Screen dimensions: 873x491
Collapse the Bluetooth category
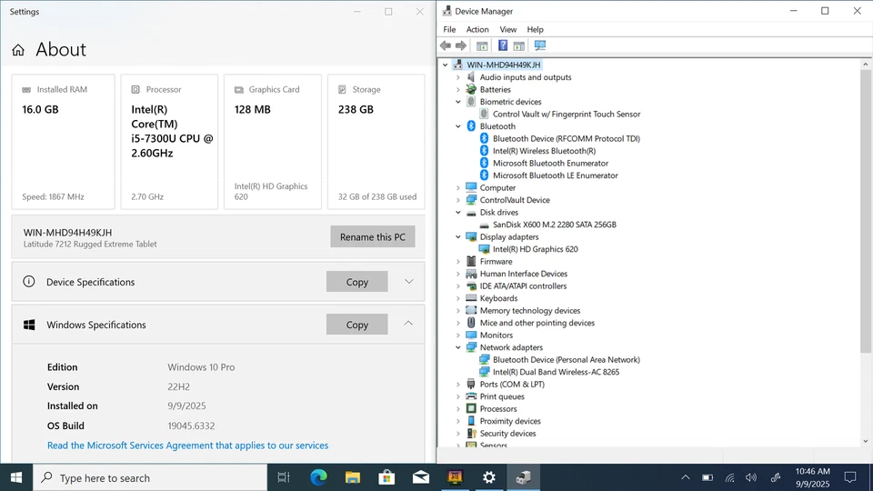click(x=458, y=126)
